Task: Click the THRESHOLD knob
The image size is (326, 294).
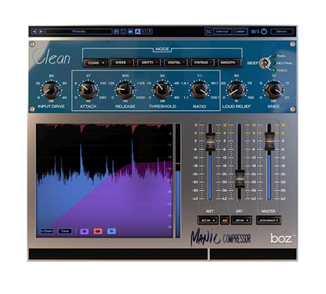Action: 162,90
